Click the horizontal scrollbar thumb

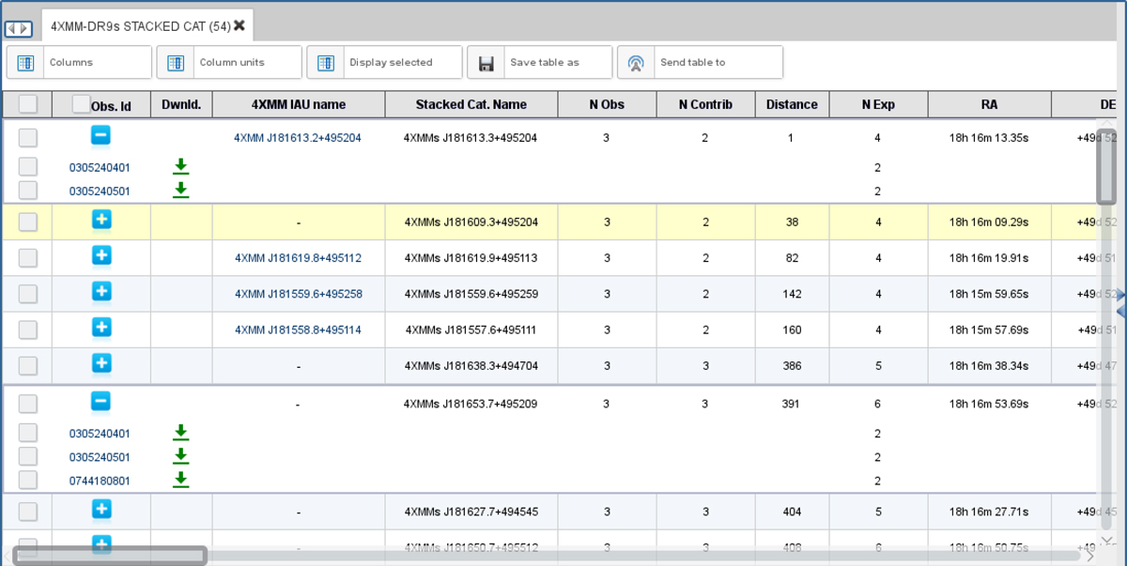[110, 556]
